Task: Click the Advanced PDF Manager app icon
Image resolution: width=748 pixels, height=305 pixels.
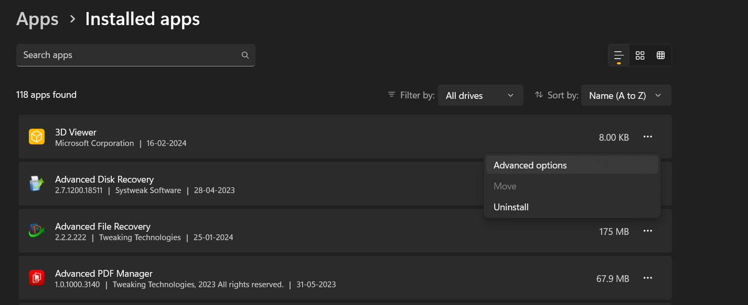Action: pos(36,277)
